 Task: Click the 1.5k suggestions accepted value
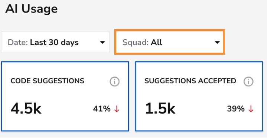(x=160, y=108)
